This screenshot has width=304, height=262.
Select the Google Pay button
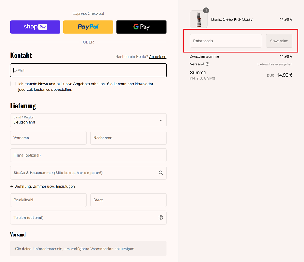click(141, 27)
